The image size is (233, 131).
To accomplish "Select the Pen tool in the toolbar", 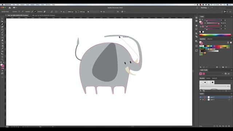I will tap(2, 24).
